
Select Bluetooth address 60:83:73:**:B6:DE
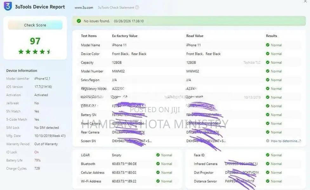pos(124,164)
